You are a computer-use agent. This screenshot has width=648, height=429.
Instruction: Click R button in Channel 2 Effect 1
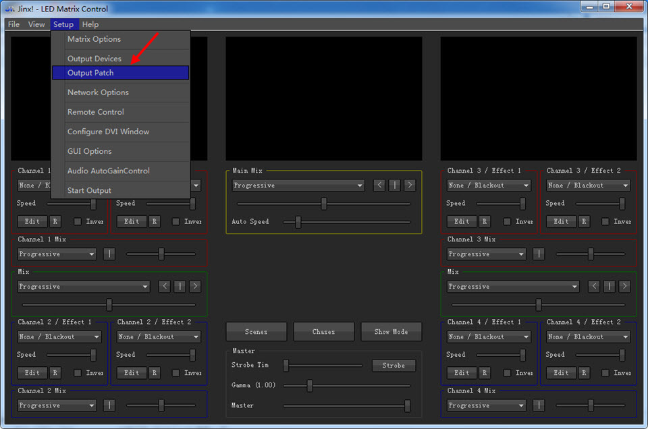[55, 373]
